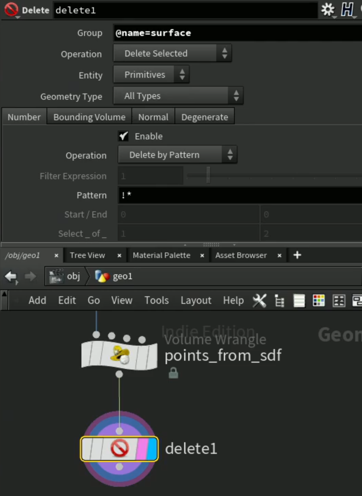
Task: Toggle the pink template flag on delete1 node
Action: click(x=142, y=449)
